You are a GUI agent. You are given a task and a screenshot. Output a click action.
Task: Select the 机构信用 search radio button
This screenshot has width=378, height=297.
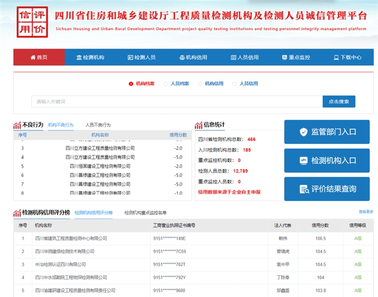click(199, 84)
